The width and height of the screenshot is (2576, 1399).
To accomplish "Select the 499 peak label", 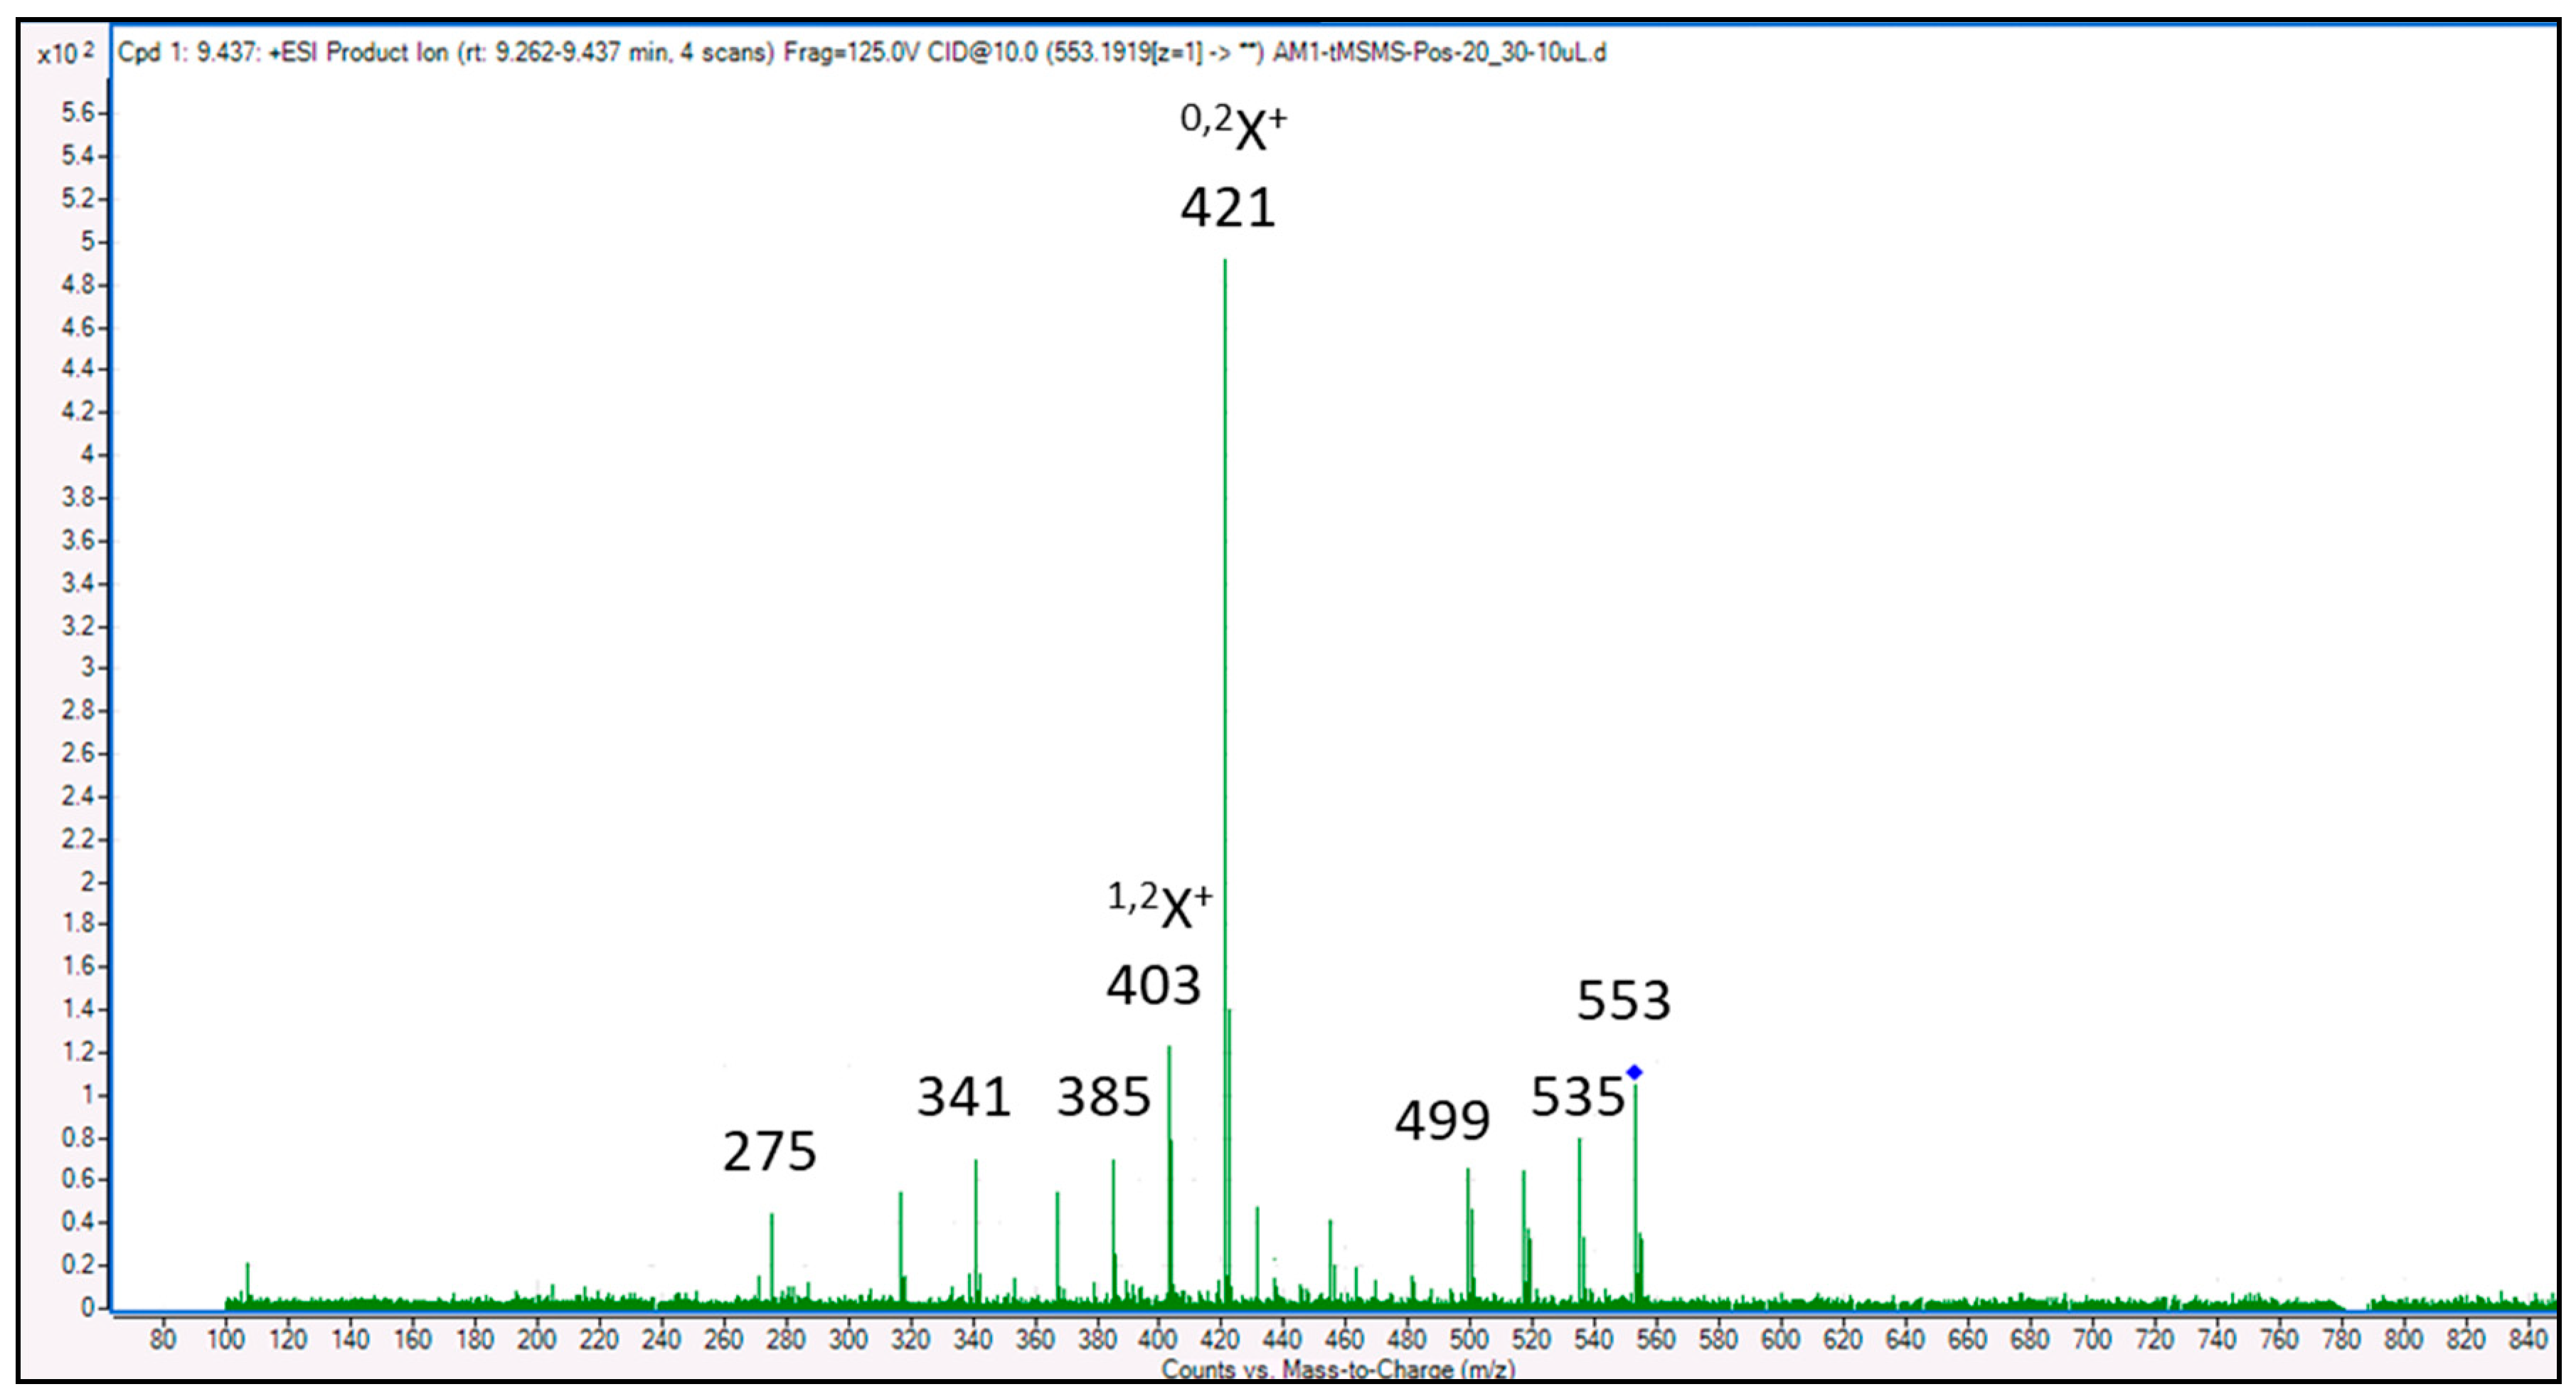I will [1442, 1120].
